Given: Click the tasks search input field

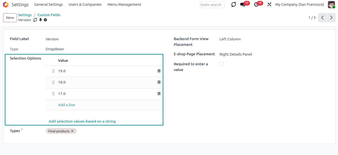Looking at the screenshot, I should click(212, 5).
